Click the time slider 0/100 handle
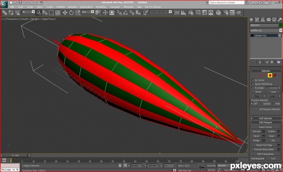 [x=16, y=155]
